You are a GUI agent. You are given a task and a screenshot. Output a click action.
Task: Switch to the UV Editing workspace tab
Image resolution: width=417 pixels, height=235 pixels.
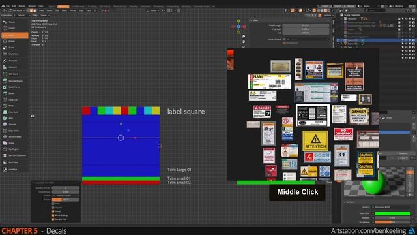coord(106,7)
